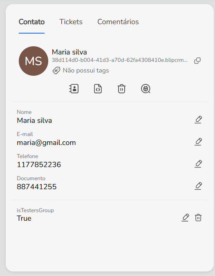Open the contact book icon
Viewport: 215px width, 276px height.
74,88
